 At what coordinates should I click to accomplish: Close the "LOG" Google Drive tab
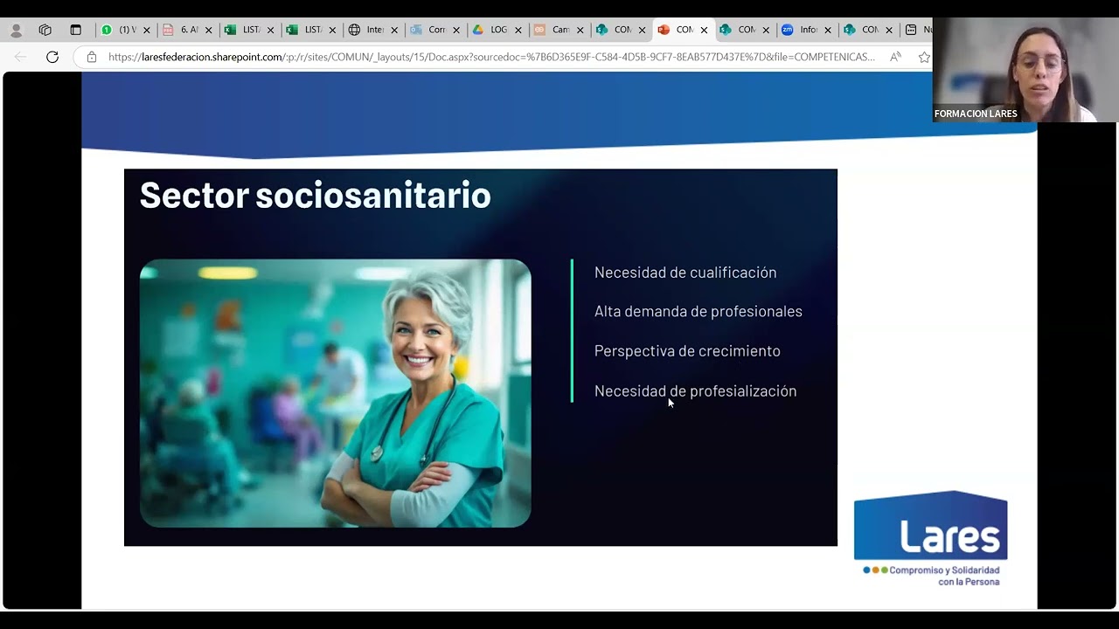click(x=518, y=30)
